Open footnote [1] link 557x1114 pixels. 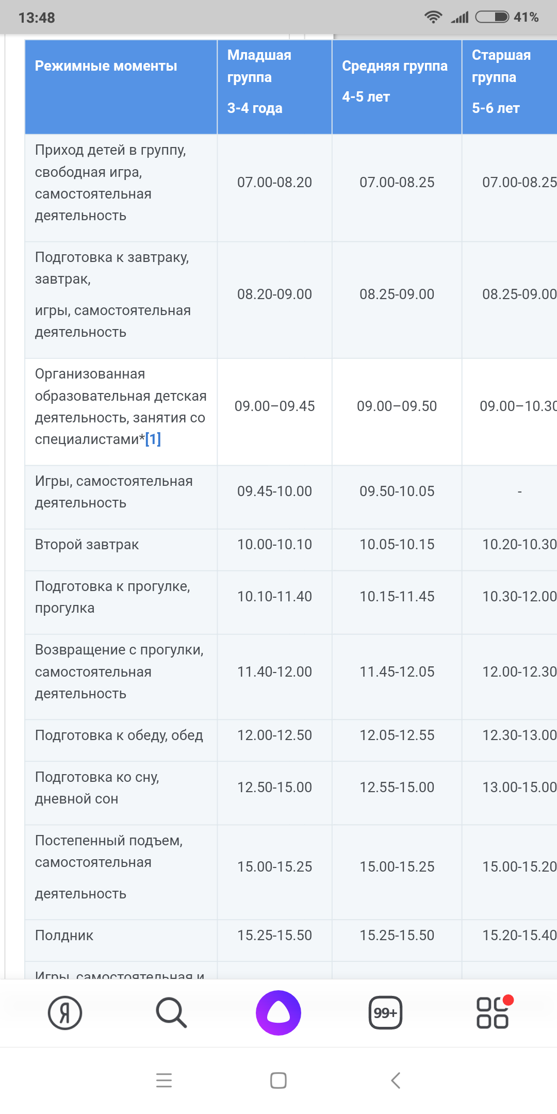(153, 439)
